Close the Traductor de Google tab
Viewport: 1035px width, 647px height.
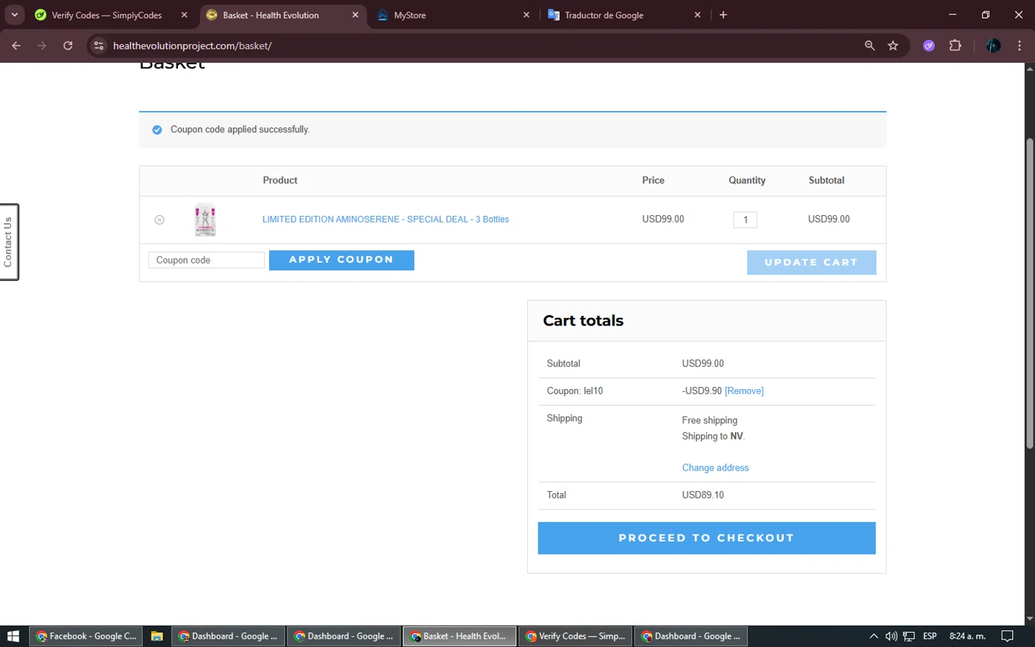click(698, 15)
